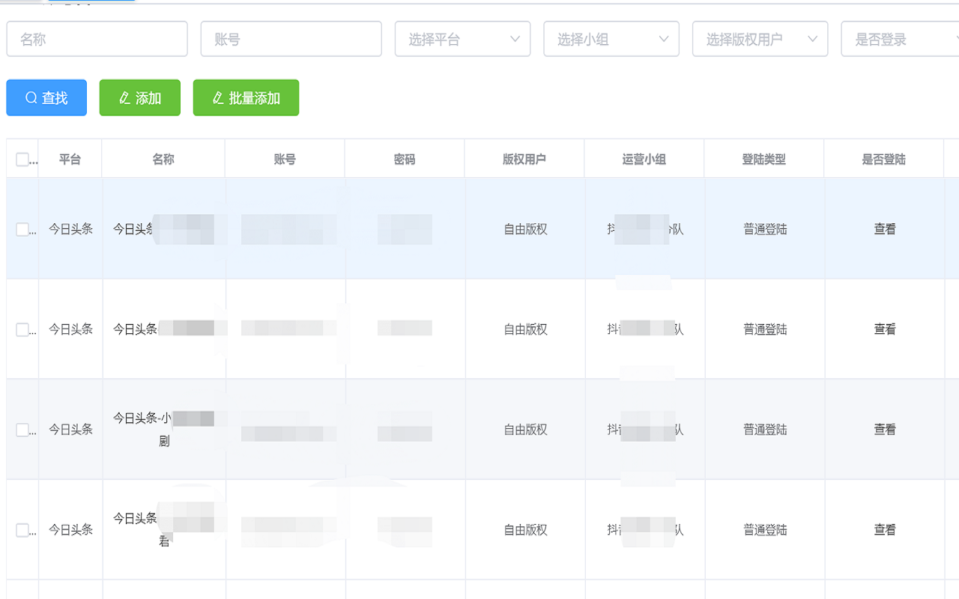Click 今日头条 platform cell in first row
959x599 pixels.
coord(71,229)
